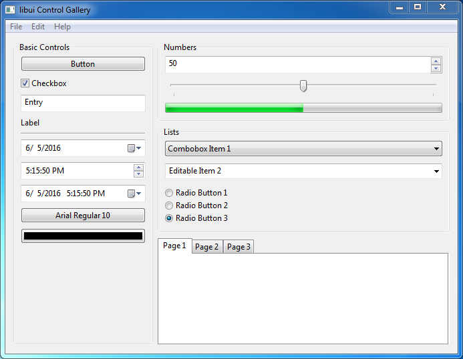The height and width of the screenshot is (359, 463).
Task: Click into the Entry text field
Action: [x=83, y=103]
